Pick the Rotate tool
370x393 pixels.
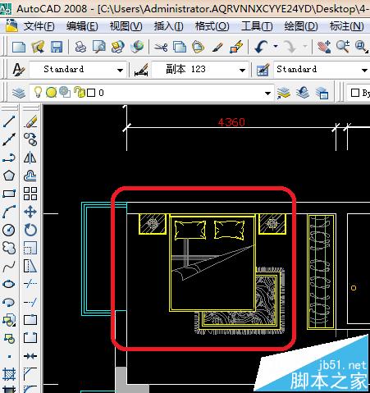[30, 230]
